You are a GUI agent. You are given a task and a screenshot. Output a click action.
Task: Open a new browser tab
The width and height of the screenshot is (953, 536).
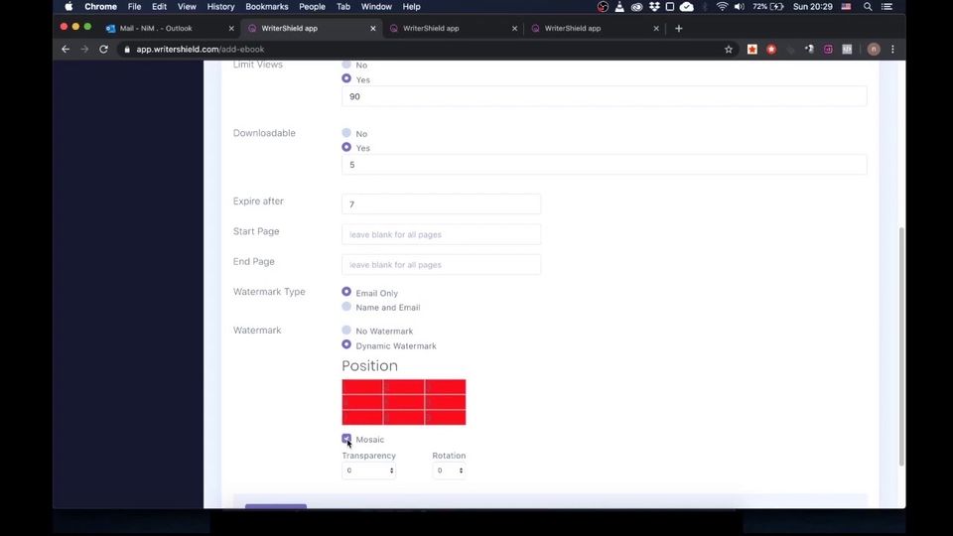(x=678, y=28)
